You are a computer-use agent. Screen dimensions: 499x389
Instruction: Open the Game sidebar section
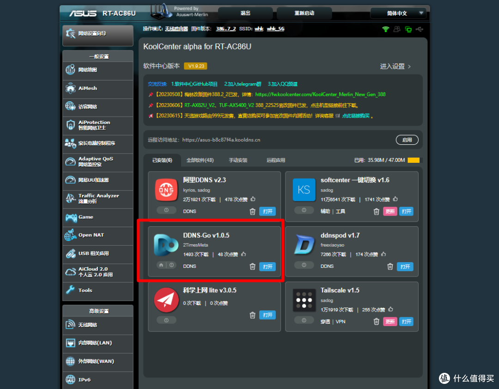tap(97, 217)
